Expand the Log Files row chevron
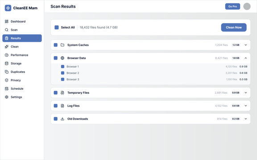The width and height of the screenshot is (257, 160). pos(246,106)
